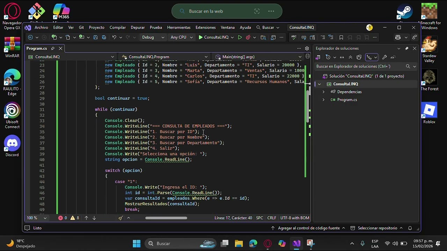Open the Find in Files folder-search icon
The image size is (447, 251).
pyautogui.click(x=263, y=37)
